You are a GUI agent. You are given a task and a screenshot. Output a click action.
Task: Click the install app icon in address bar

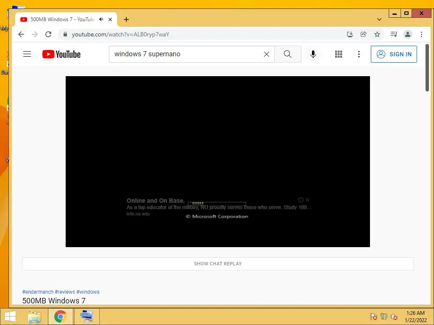tap(350, 34)
